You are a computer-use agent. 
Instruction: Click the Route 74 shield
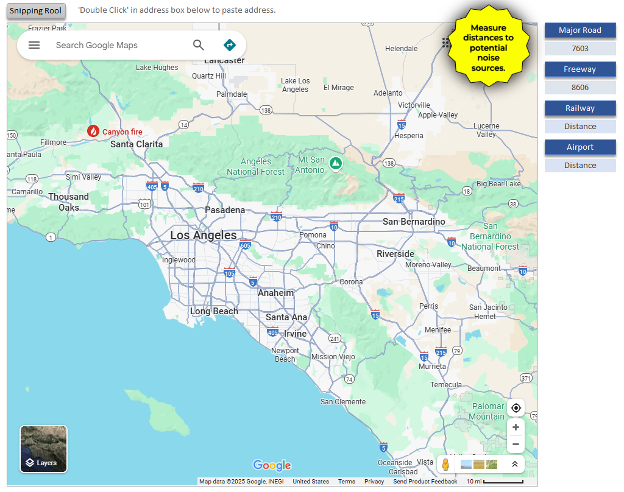point(349,379)
